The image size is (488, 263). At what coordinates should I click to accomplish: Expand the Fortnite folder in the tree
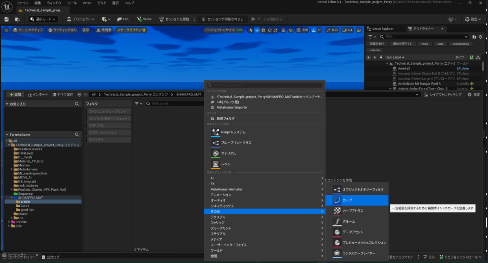[x=9, y=222]
